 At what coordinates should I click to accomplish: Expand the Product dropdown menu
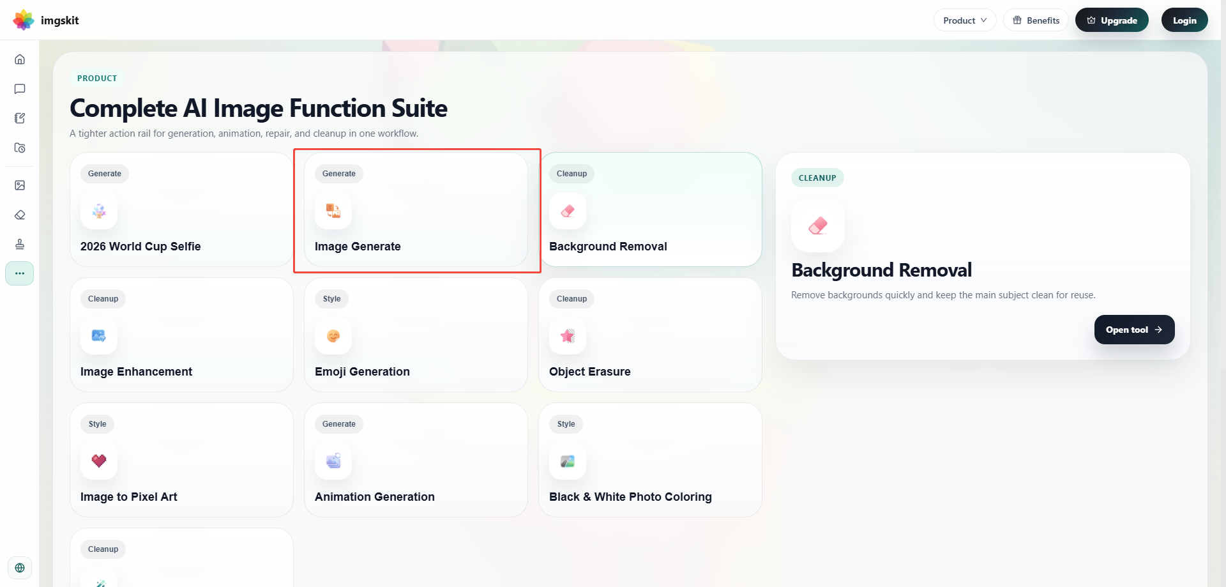click(965, 20)
